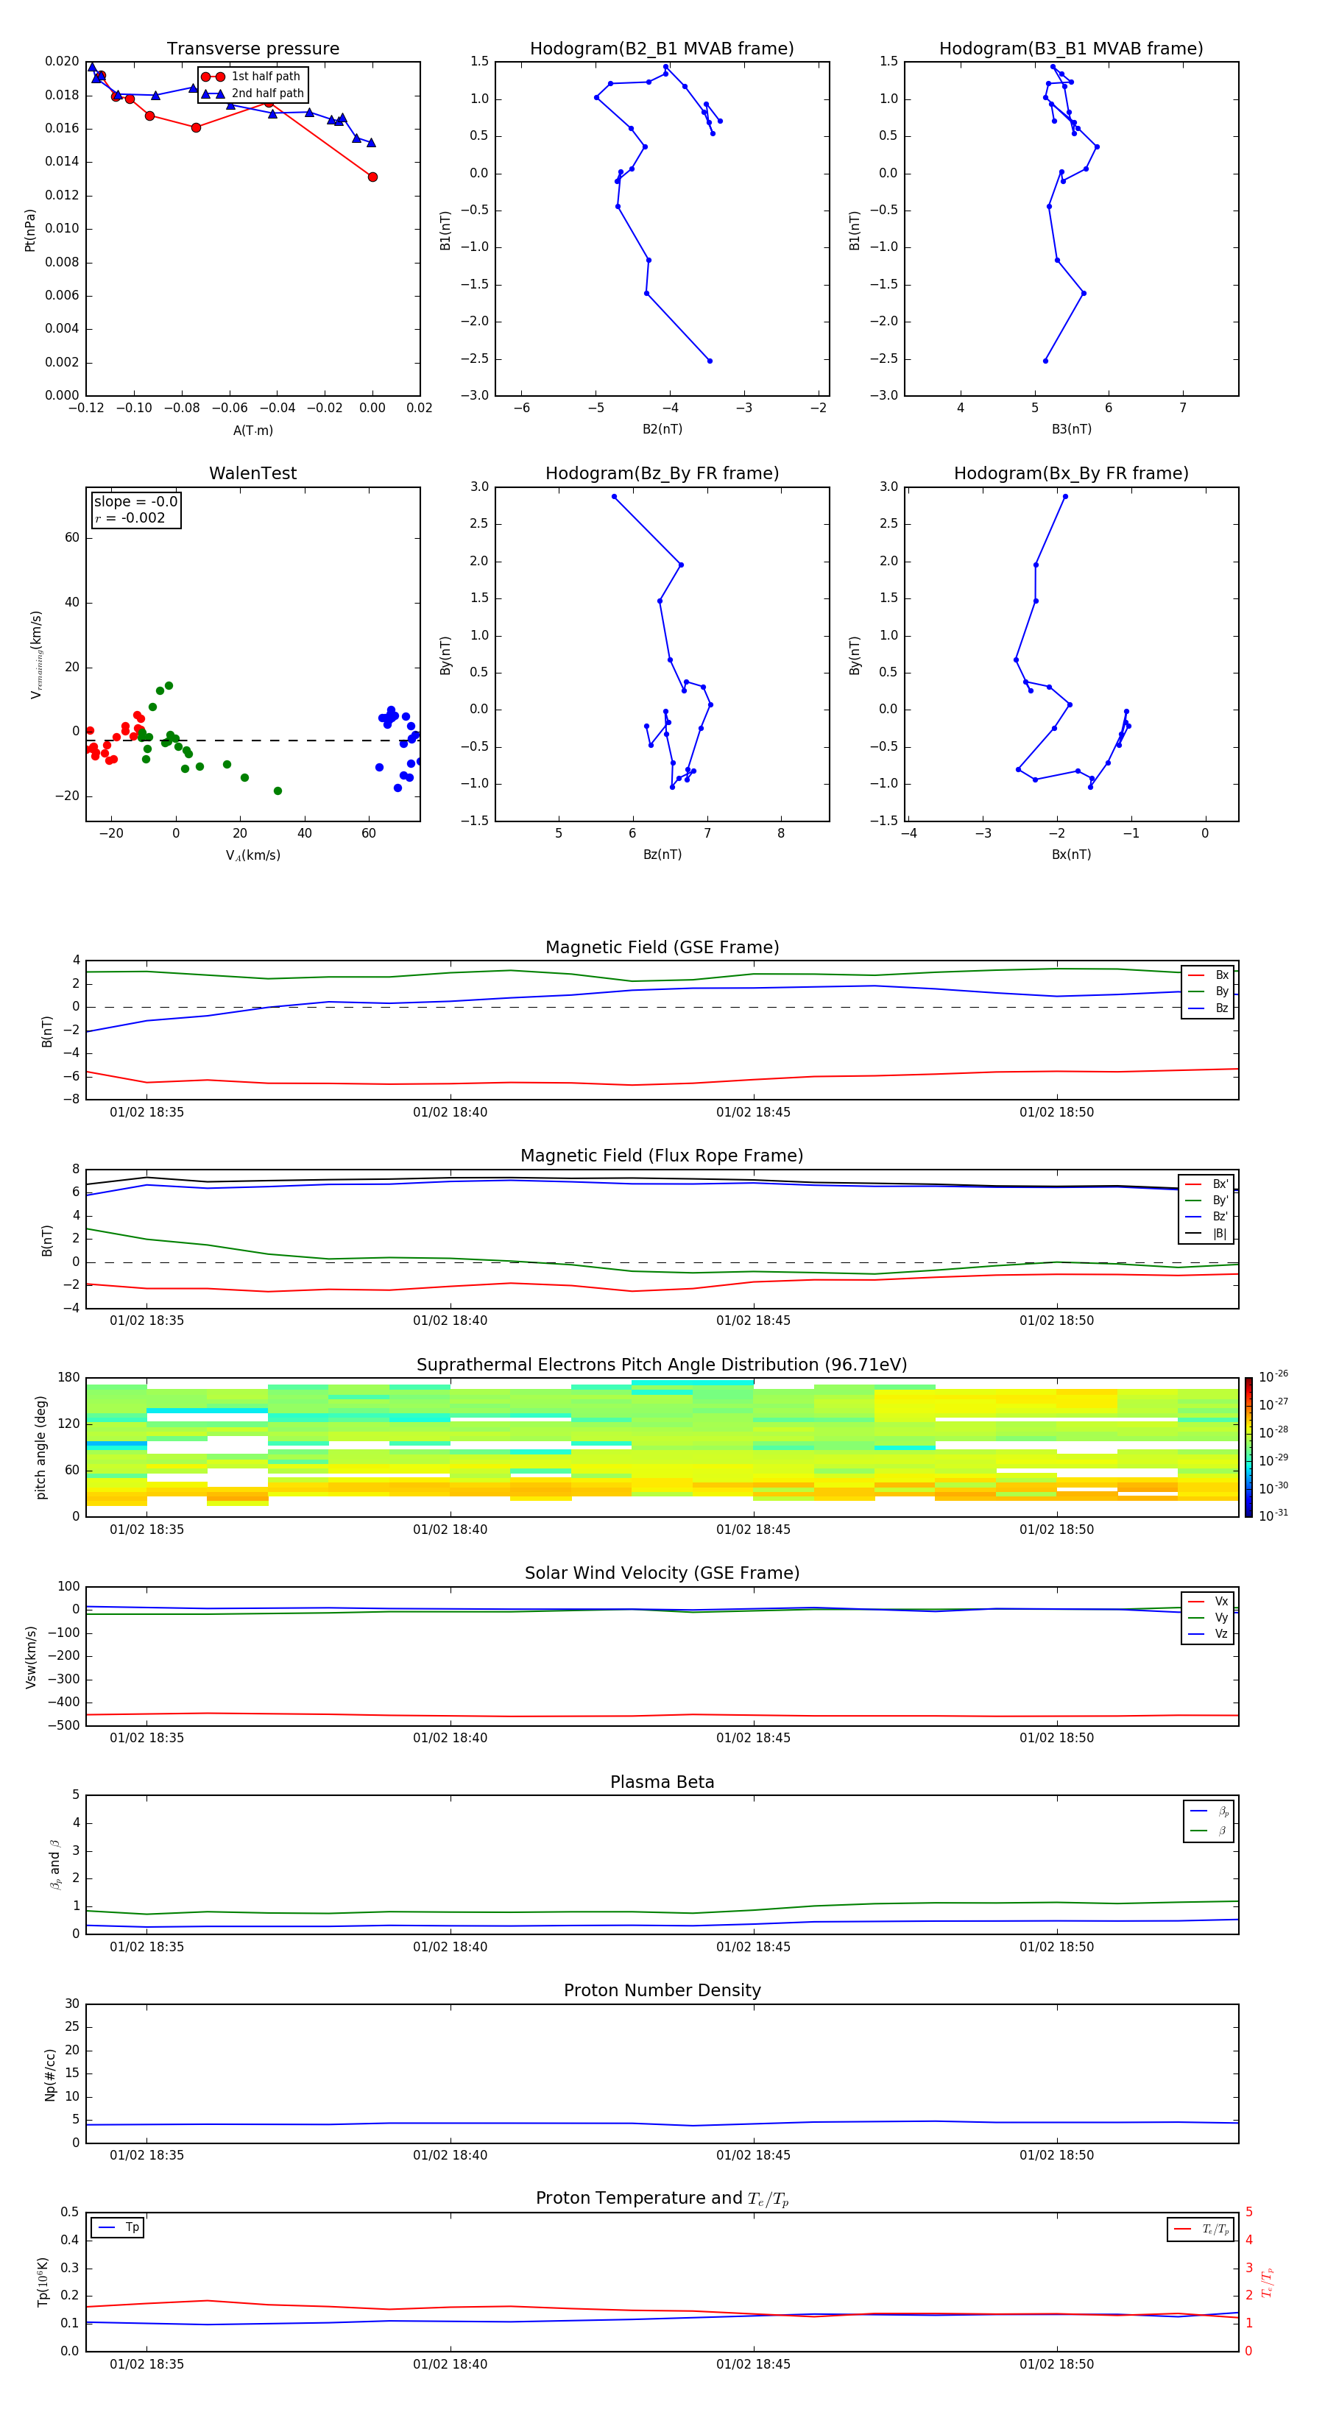This screenshot has width=1325, height=2429.
Task: Click the 'Tp' legend in temperature plot
Action: coord(118,2227)
